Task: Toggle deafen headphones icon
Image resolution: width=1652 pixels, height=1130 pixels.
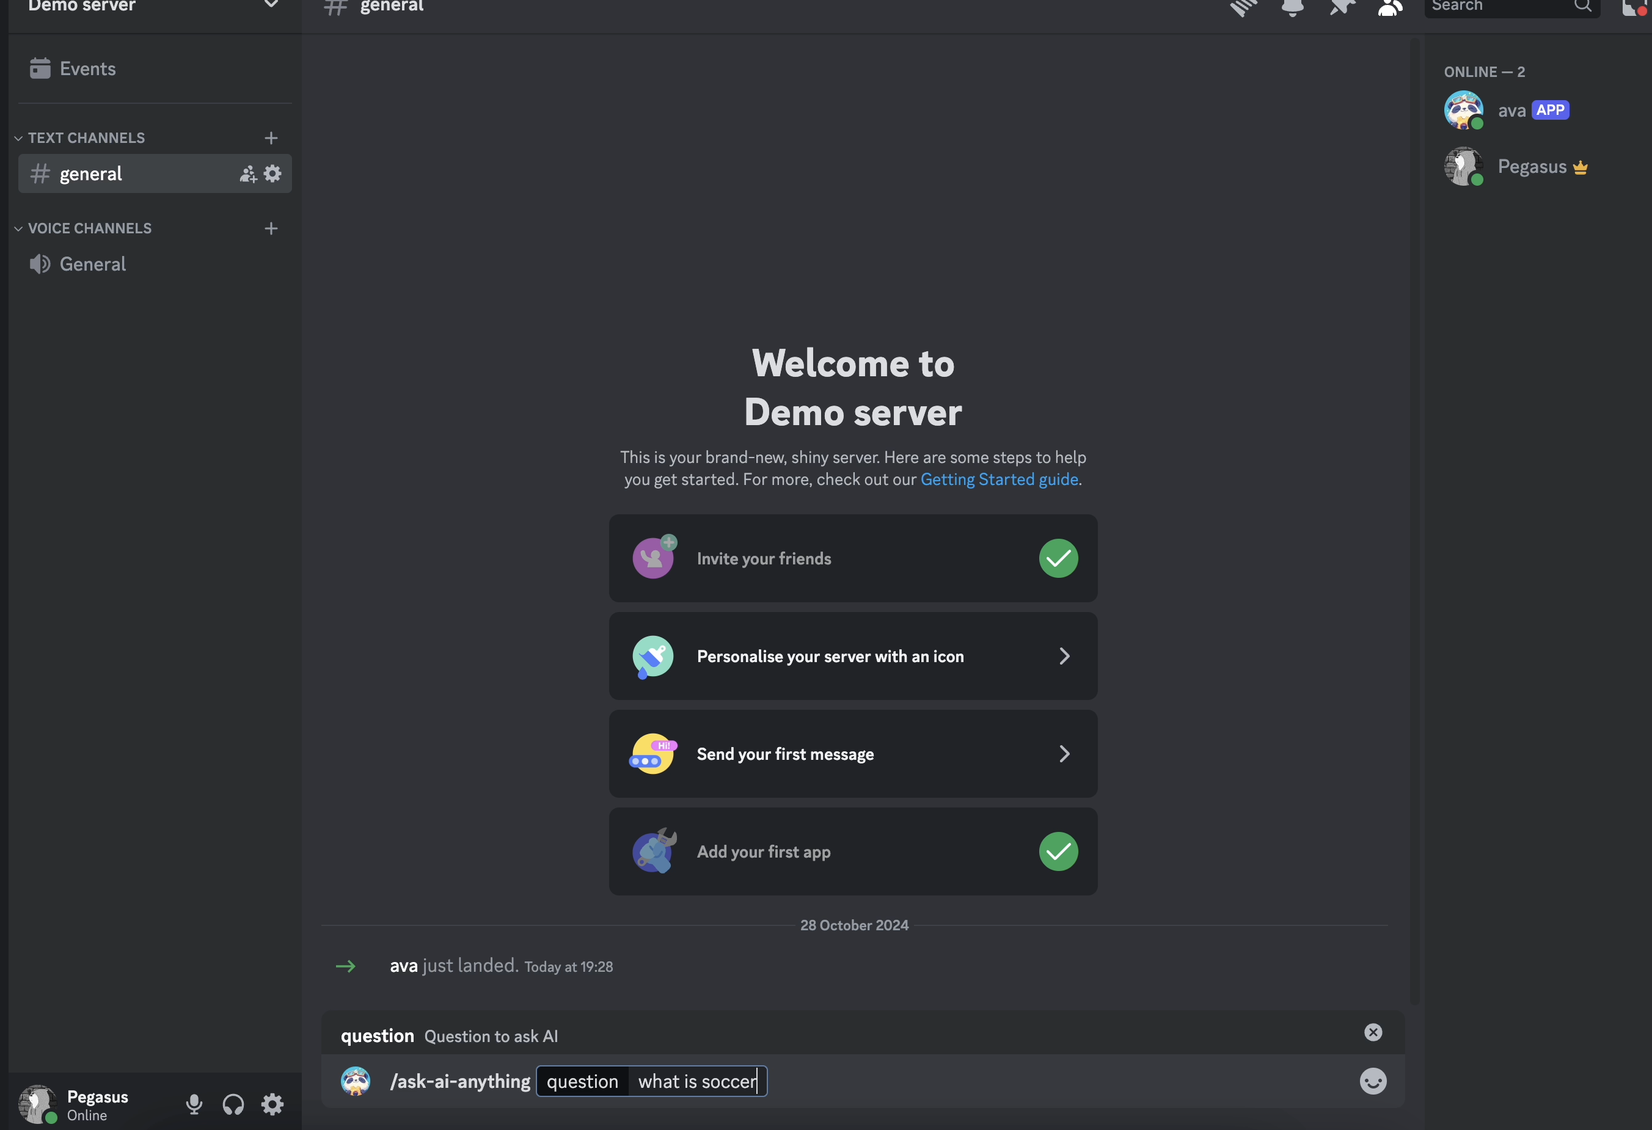Action: pyautogui.click(x=233, y=1104)
